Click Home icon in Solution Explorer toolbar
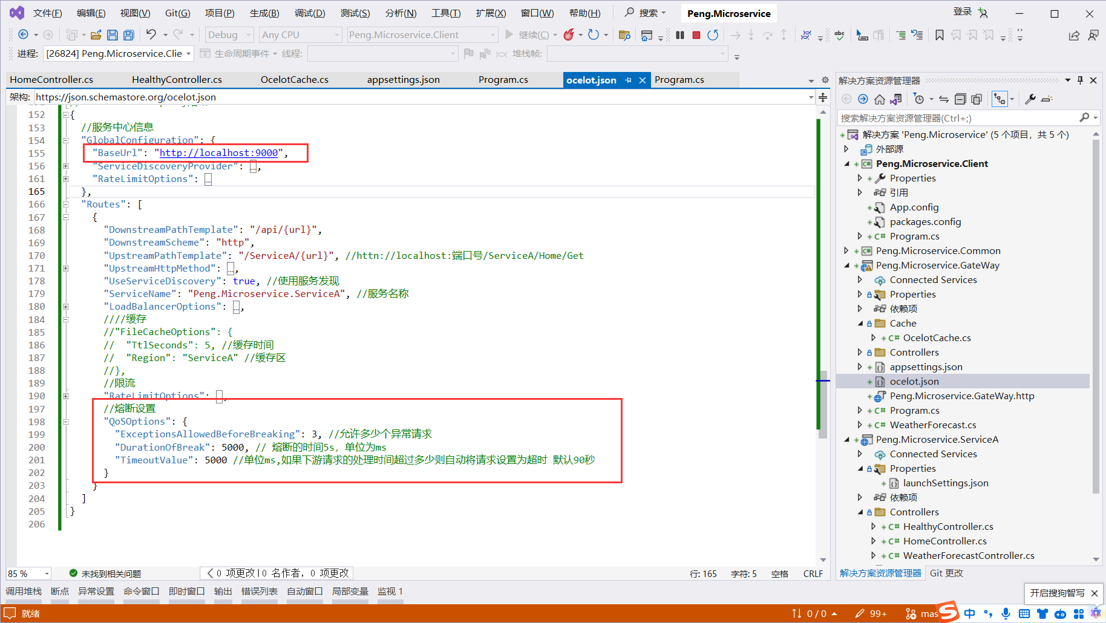Image resolution: width=1106 pixels, height=623 pixels. coord(880,99)
